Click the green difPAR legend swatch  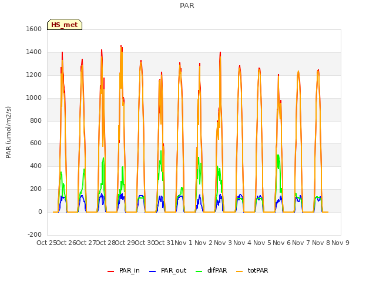[x=199, y=271]
